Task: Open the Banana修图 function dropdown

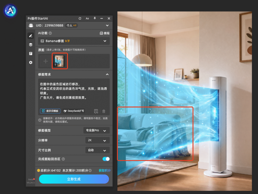Action: tap(74, 41)
